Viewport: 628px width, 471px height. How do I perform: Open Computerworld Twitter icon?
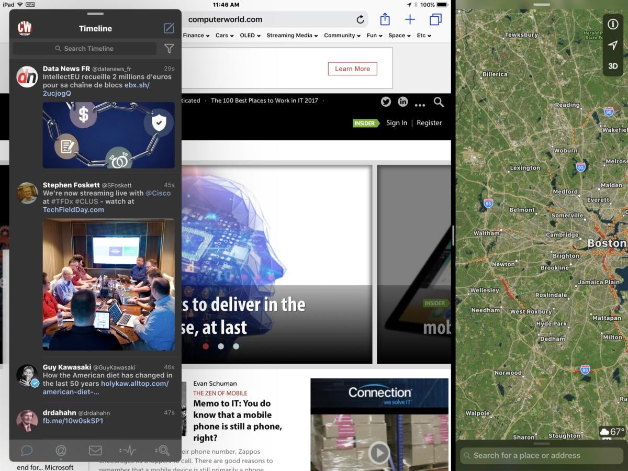(386, 102)
